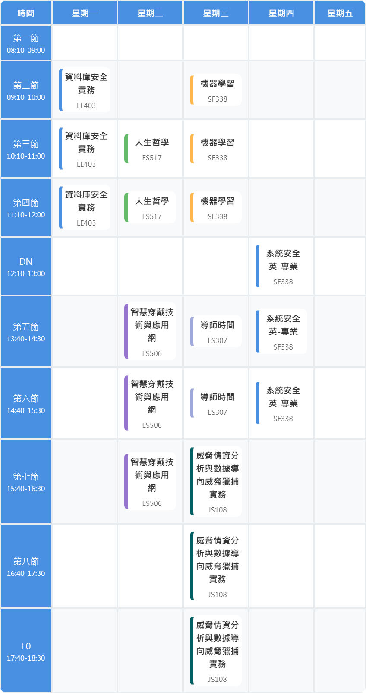Click the 時間 header cell

click(x=26, y=13)
